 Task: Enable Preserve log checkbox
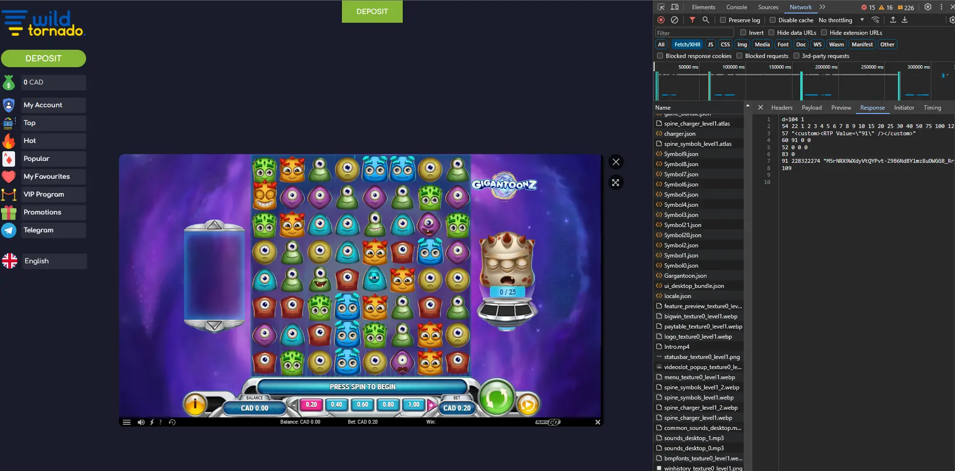pyautogui.click(x=723, y=20)
